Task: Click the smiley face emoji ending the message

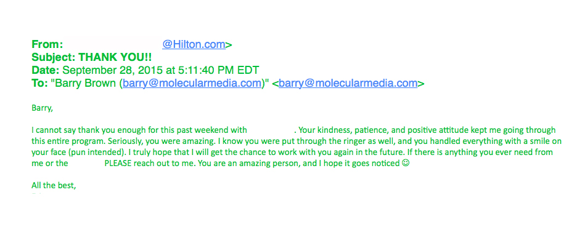Action: (406, 164)
